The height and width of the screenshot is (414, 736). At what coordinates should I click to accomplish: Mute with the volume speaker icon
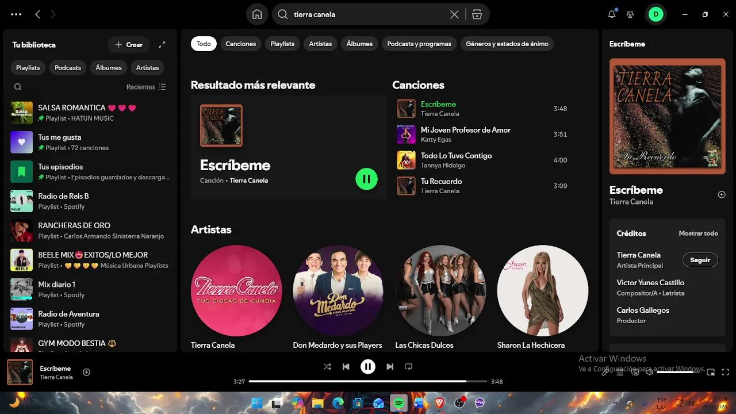pyautogui.click(x=650, y=372)
